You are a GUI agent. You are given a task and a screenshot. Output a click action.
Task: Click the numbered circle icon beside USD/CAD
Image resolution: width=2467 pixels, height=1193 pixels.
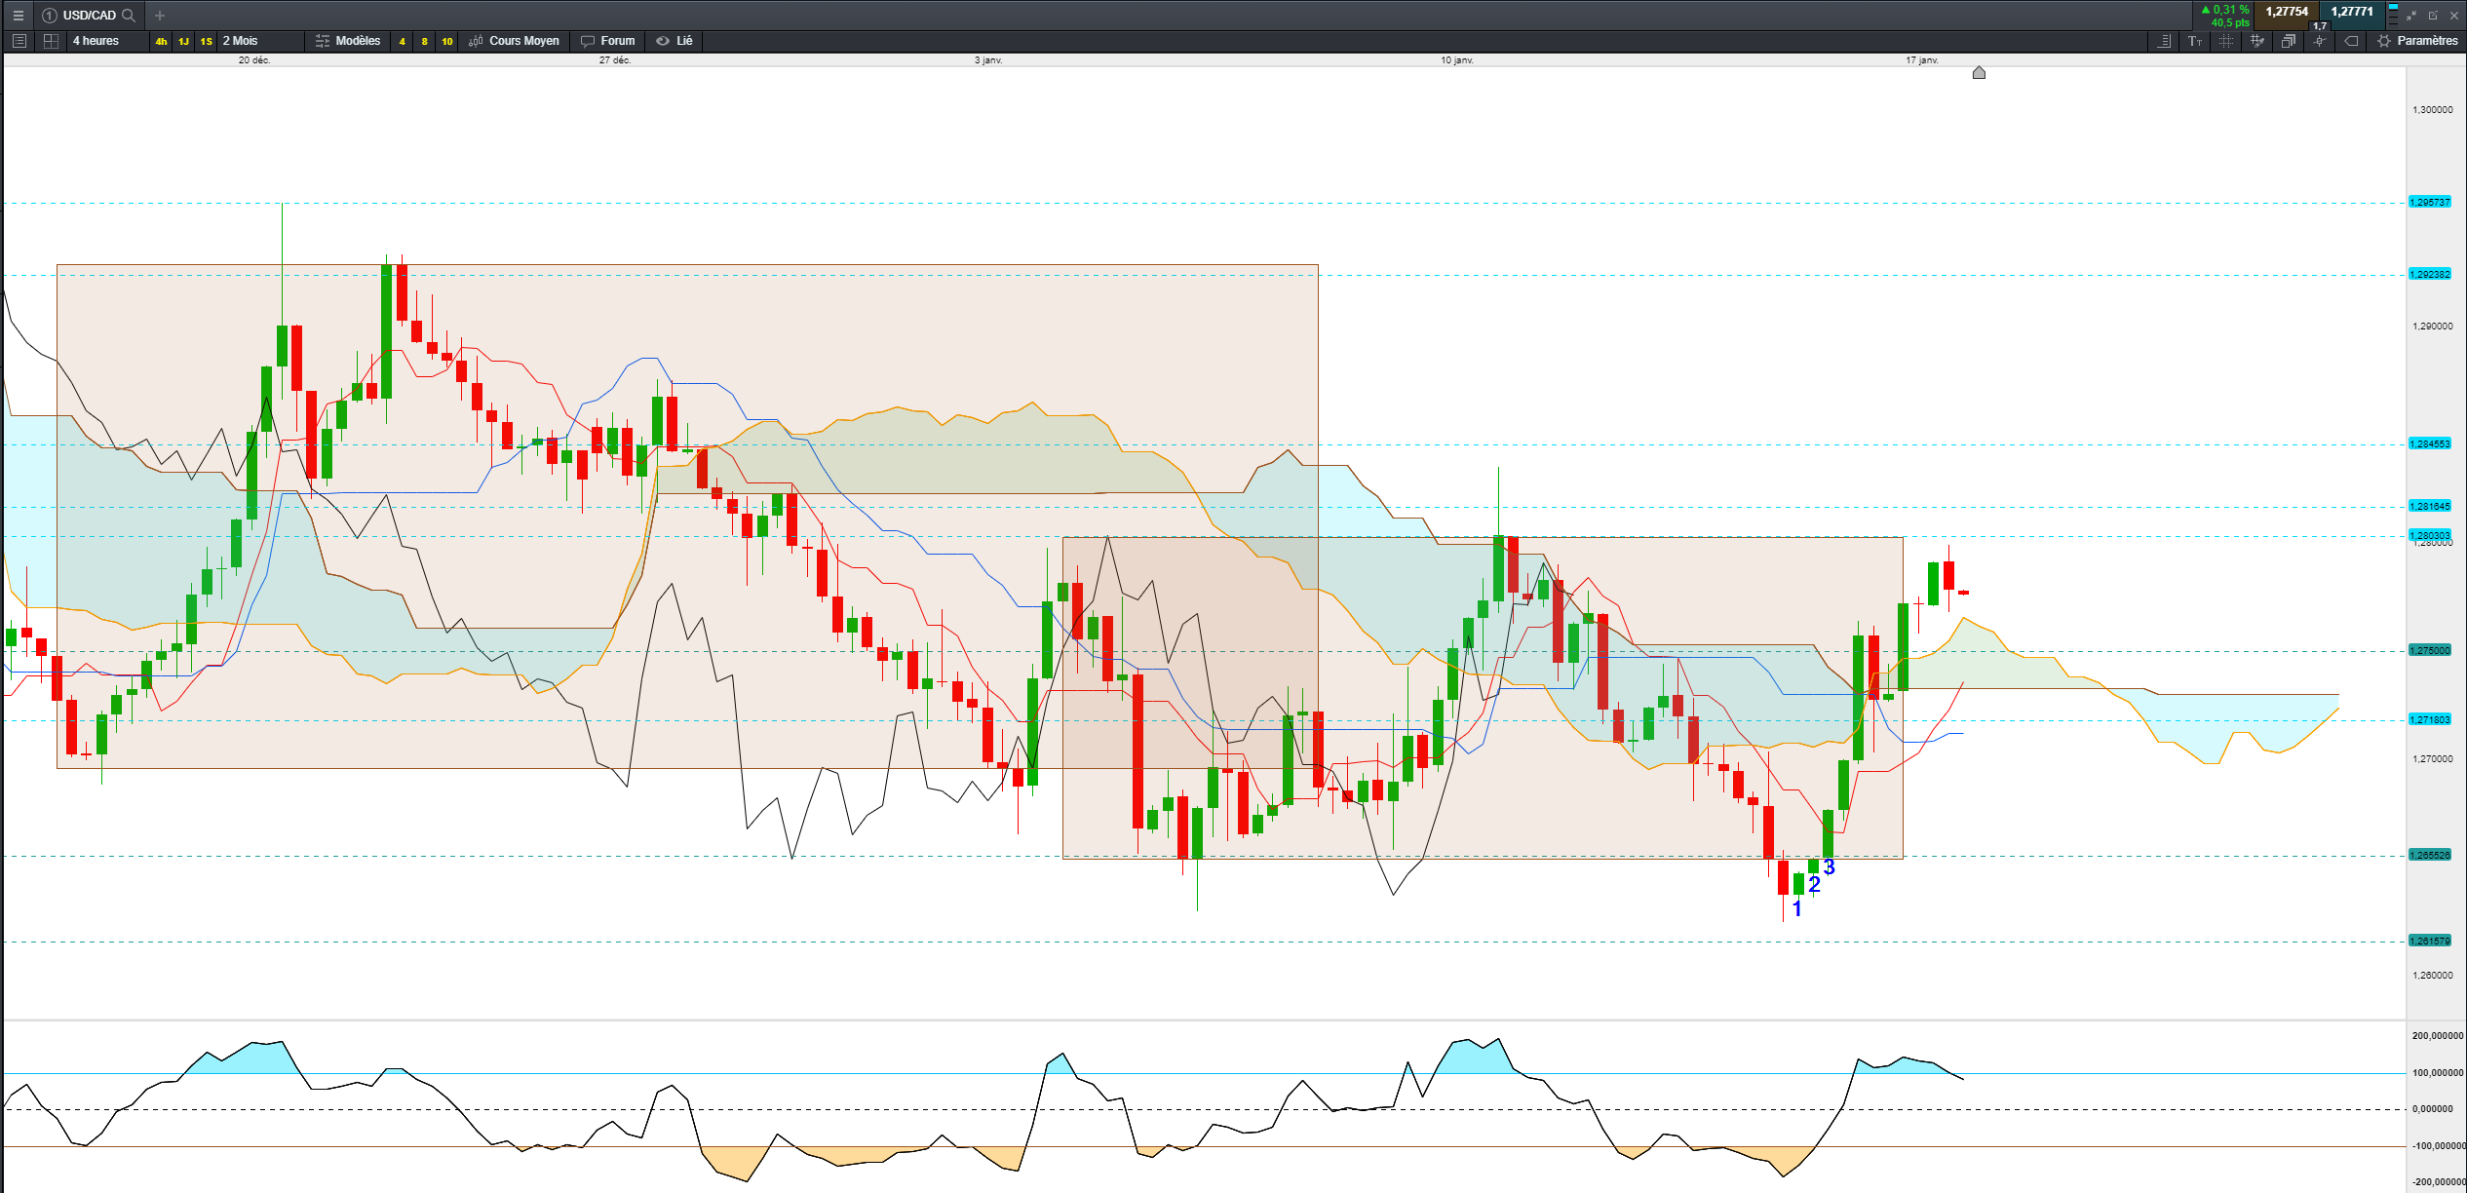click(50, 15)
